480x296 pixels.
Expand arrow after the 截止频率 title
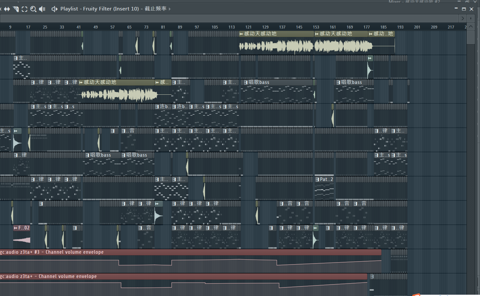[170, 9]
